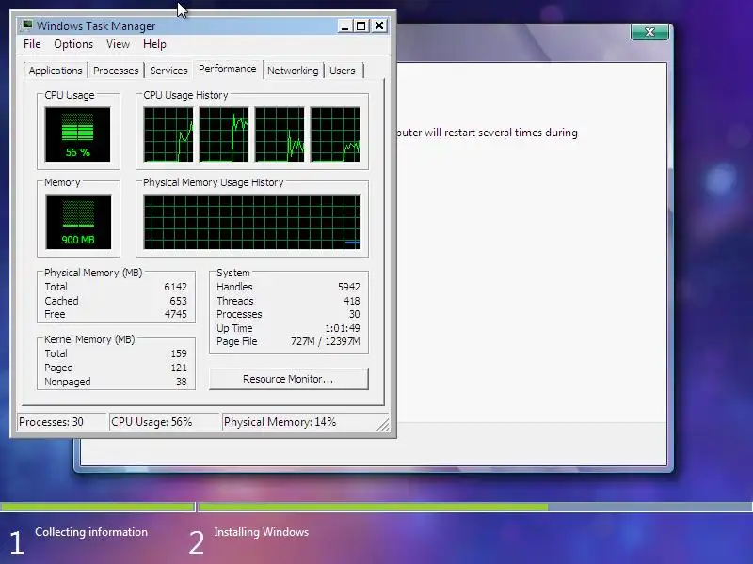Open the Options menu
The width and height of the screenshot is (753, 564).
[73, 44]
